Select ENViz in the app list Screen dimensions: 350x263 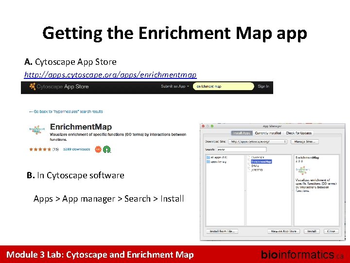pos(255,166)
